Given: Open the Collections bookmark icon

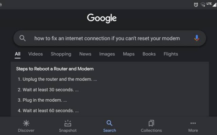Looking at the screenshot, I should (x=151, y=123).
